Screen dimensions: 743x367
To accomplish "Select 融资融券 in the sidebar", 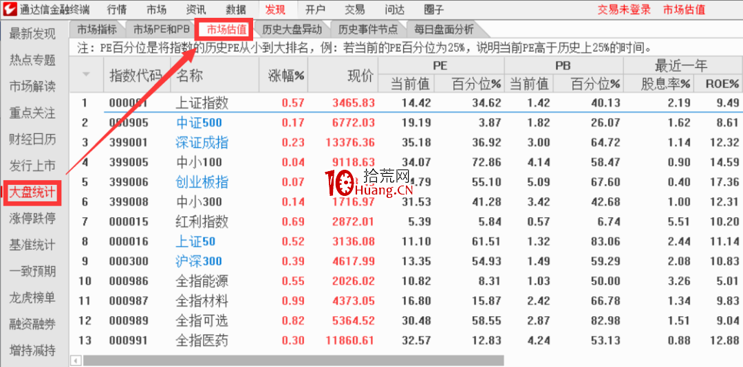I will [x=33, y=324].
